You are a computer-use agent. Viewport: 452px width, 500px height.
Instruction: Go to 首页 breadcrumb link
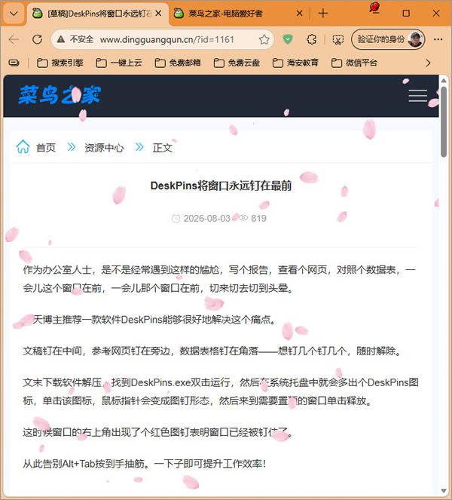pos(46,148)
